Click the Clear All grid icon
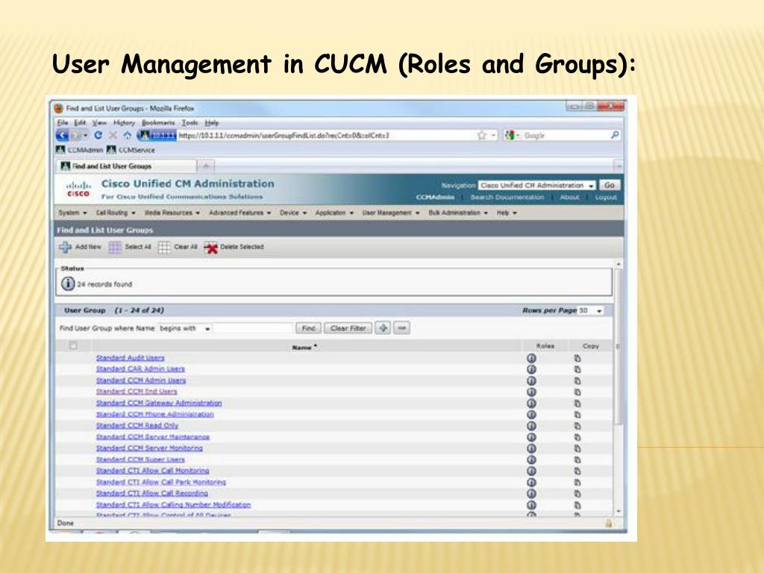The height and width of the screenshot is (573, 764). click(x=164, y=247)
